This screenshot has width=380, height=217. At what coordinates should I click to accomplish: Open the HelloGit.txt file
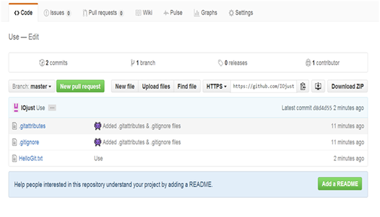click(x=31, y=158)
